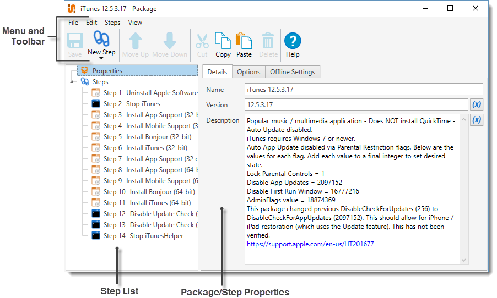Open the Steps menu

coord(112,23)
